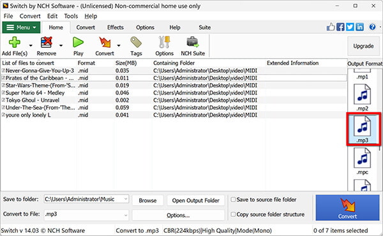Toggle checkbox for Super Mario 64 - Medley
Screen dimensions: 383x236
(3, 92)
